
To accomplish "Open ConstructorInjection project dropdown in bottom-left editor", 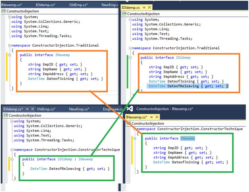I will point(25,116).
